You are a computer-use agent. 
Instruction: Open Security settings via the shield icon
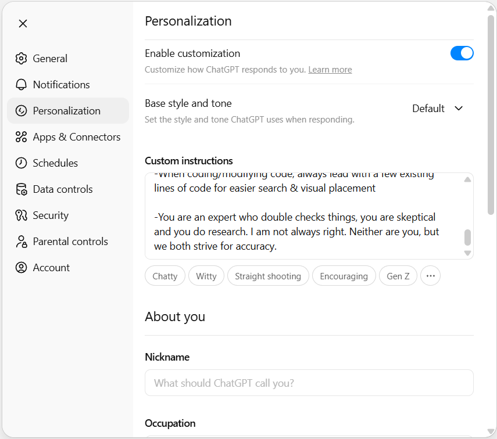pos(21,215)
